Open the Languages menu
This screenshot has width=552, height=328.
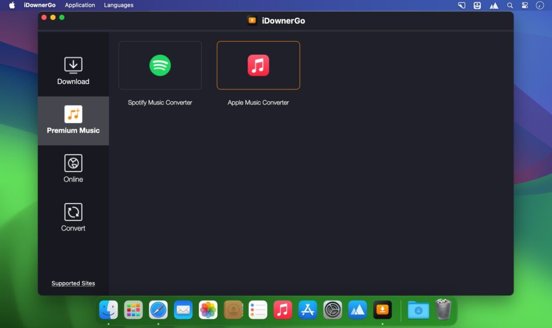[x=118, y=5]
